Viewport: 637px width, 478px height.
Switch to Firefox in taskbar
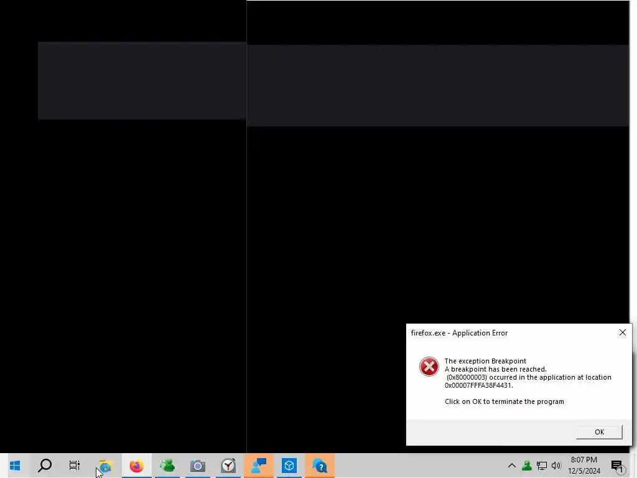136,466
